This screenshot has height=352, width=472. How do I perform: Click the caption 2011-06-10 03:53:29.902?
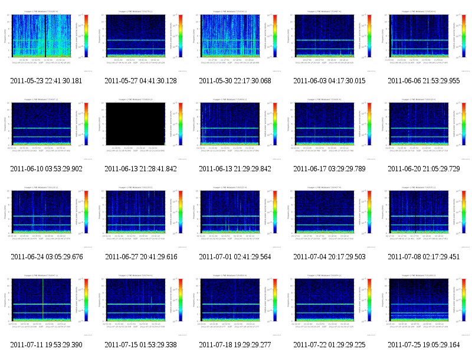point(46,169)
